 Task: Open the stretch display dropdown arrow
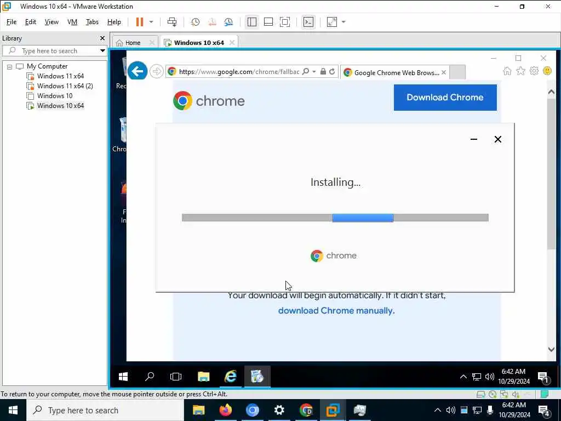click(344, 22)
